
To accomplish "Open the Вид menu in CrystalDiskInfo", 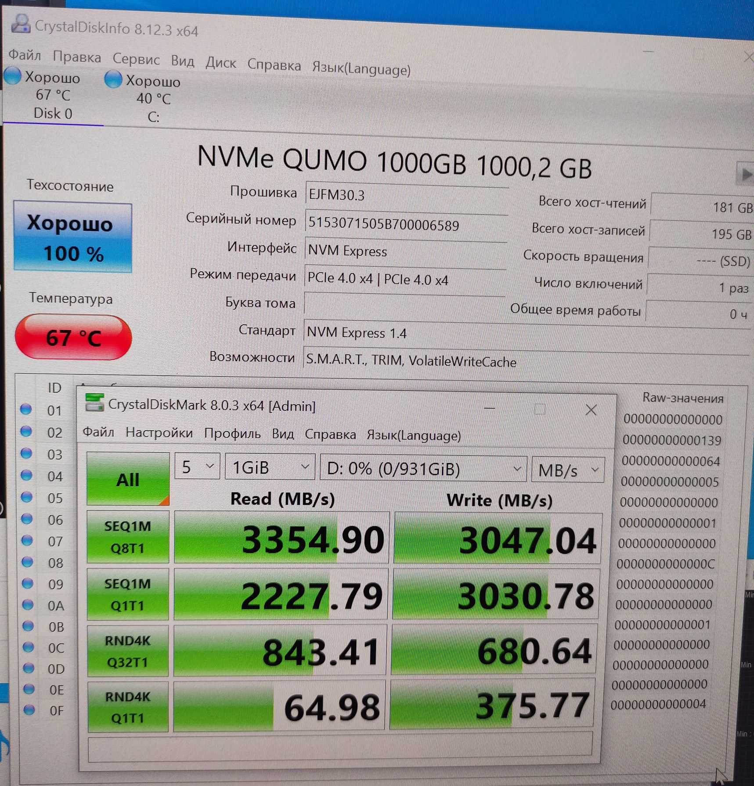I will 183,61.
